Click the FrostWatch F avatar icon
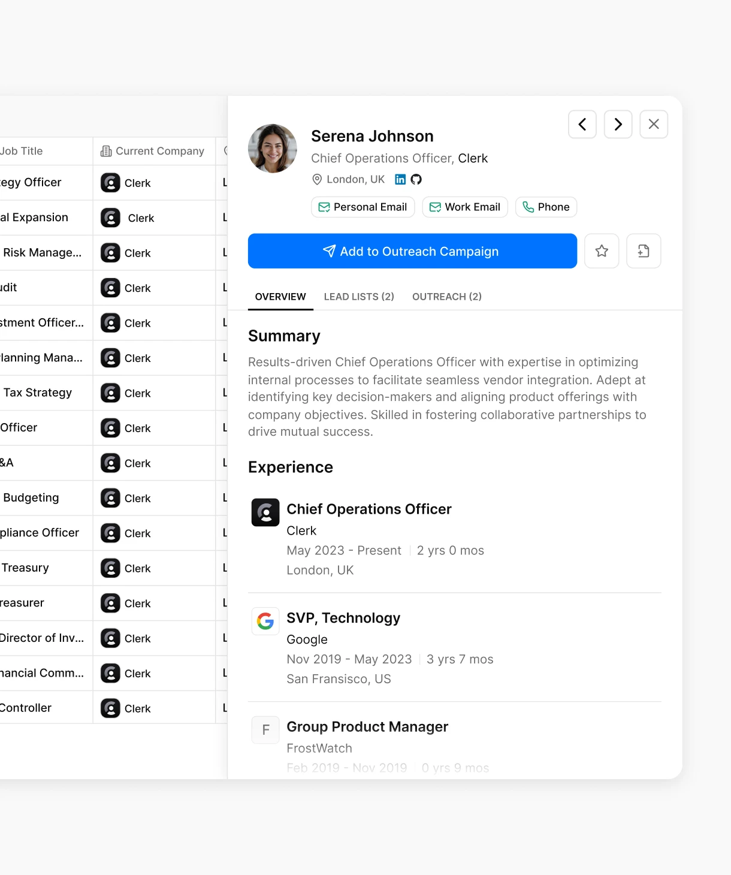 pyautogui.click(x=265, y=730)
